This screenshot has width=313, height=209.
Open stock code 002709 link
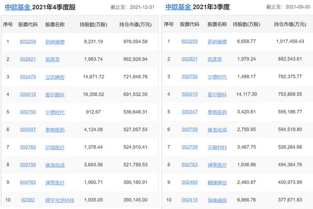click(190, 147)
